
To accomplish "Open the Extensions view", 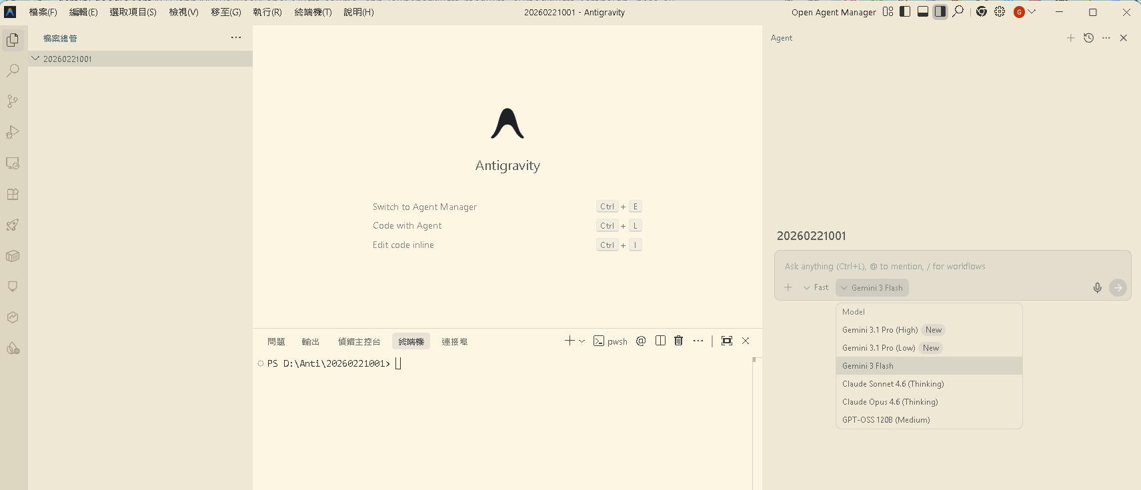I will [13, 194].
